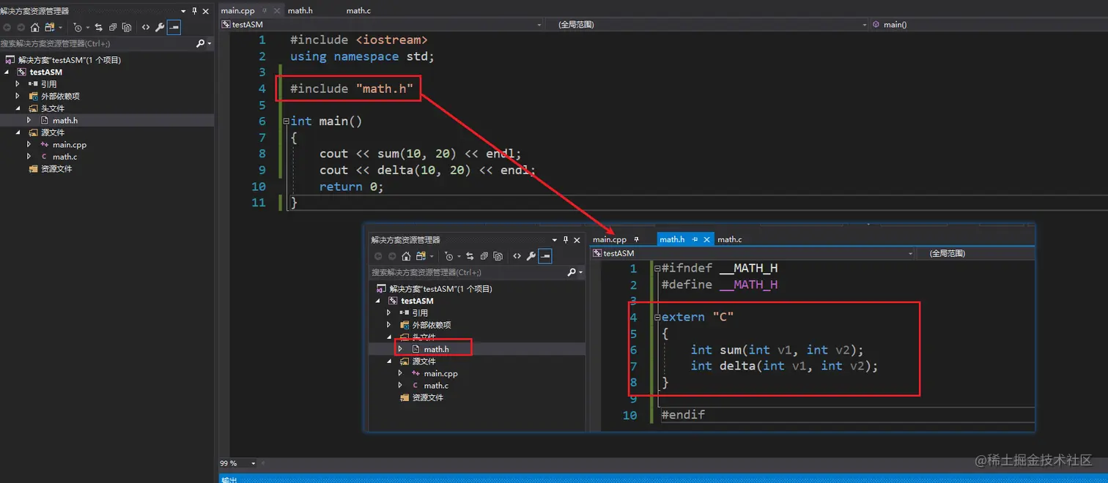This screenshot has height=483, width=1108.
Task: Toggle Preview Selected Items in left Solution Explorer
Action: click(x=174, y=27)
